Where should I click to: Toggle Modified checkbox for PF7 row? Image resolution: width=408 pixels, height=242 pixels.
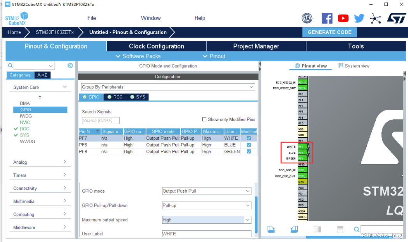point(249,138)
